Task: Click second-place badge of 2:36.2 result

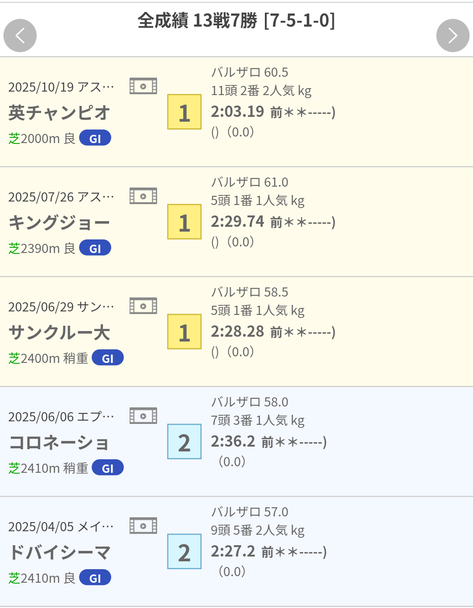Action: coord(184,442)
